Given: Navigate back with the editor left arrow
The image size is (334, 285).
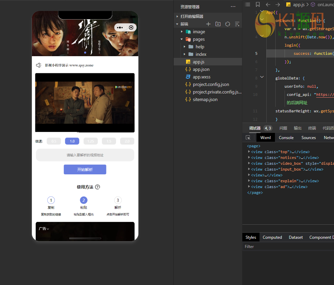Looking at the screenshot, I should tap(268, 4).
